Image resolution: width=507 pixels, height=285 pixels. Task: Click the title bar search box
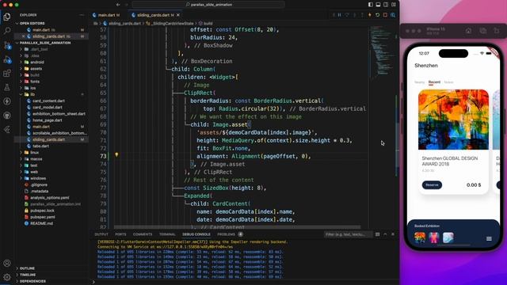[208, 5]
